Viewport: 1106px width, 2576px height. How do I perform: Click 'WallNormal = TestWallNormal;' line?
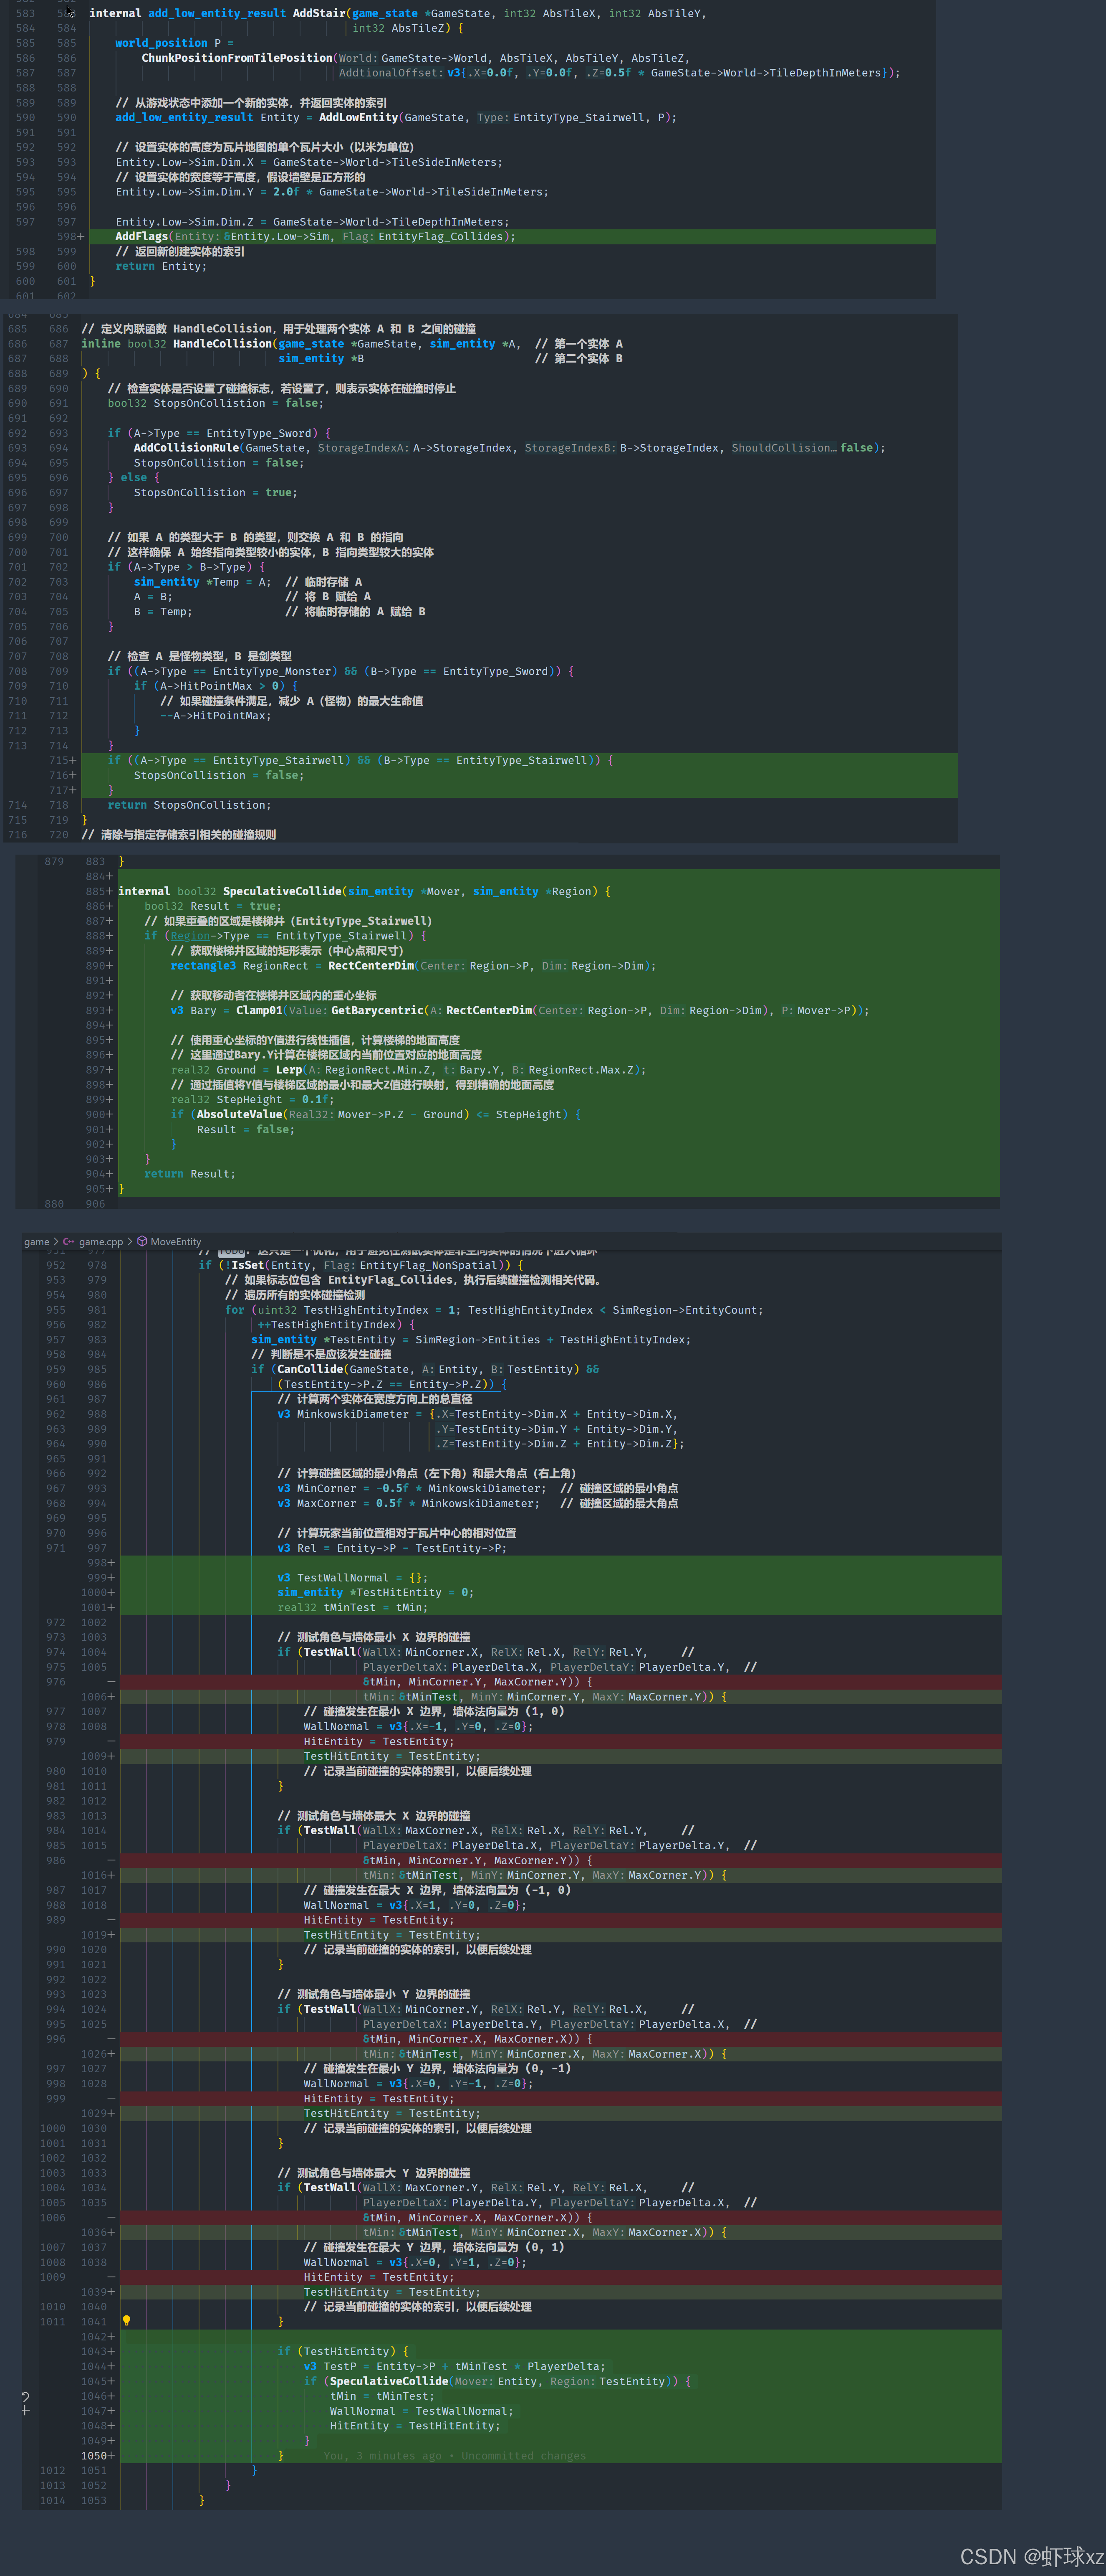tap(422, 2411)
